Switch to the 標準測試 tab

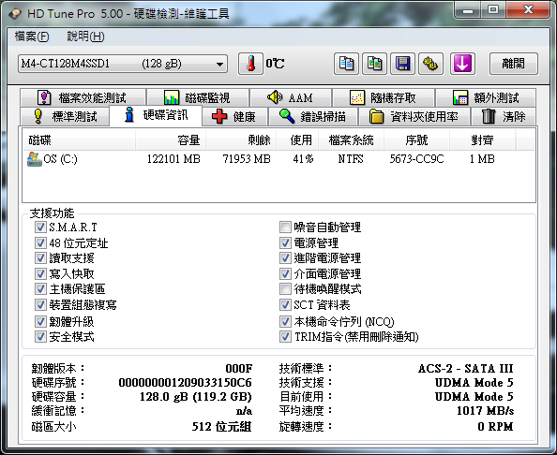click(x=65, y=116)
